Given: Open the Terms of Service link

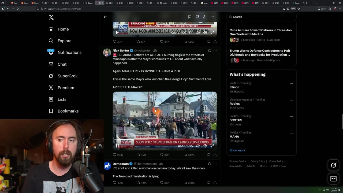Looking at the screenshot, I should tap(238, 161).
